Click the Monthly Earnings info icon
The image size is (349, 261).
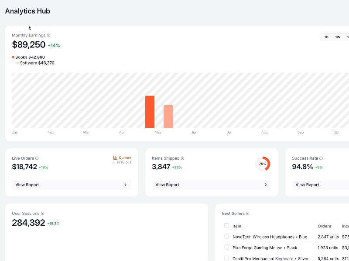[48, 35]
